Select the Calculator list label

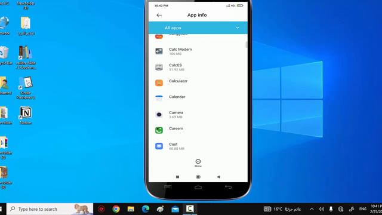[x=178, y=81]
